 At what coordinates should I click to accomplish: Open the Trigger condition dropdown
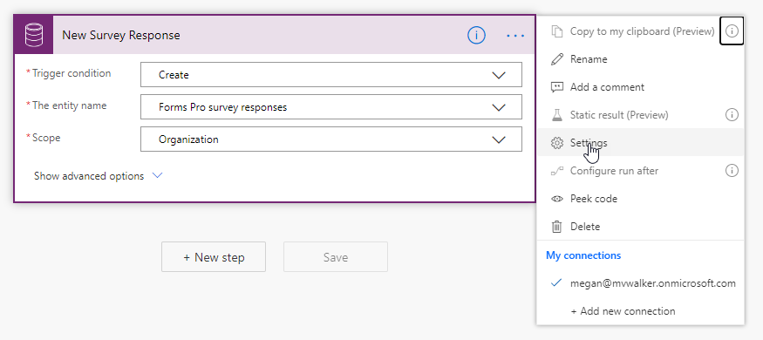pos(330,75)
